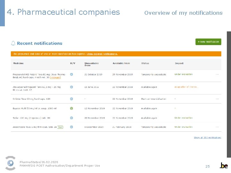Click the Status column header
Screen dimensions: 231x173
tap(145, 63)
